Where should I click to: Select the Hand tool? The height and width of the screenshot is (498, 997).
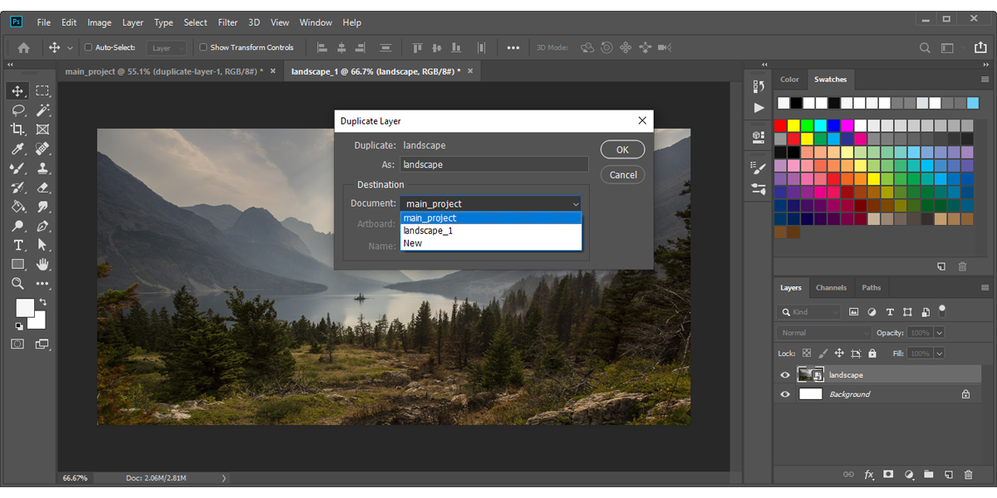click(43, 264)
